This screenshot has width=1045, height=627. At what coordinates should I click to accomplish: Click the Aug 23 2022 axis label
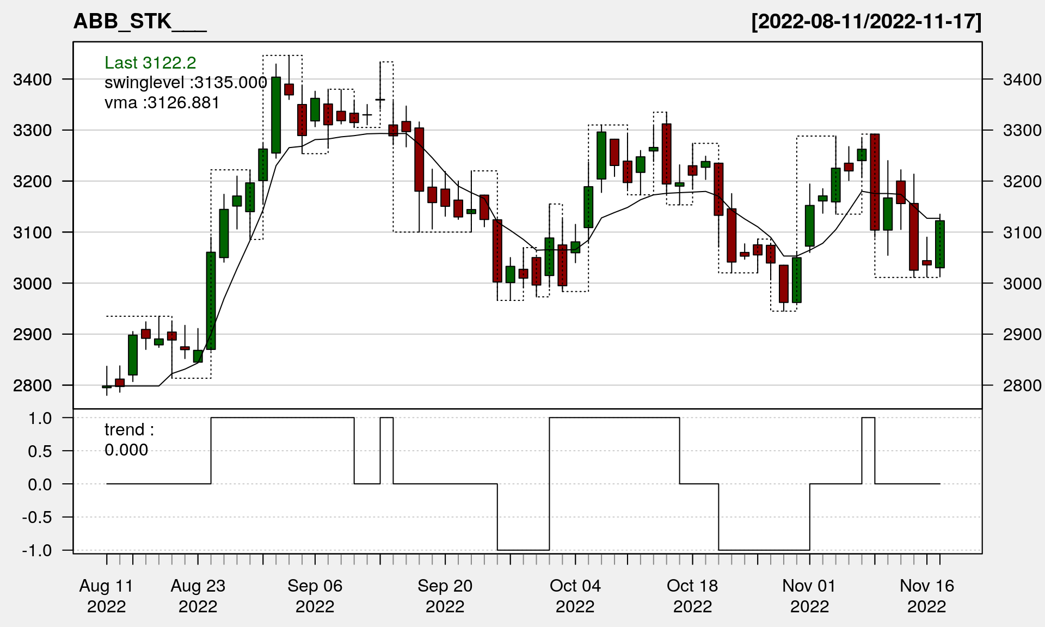tap(198, 595)
